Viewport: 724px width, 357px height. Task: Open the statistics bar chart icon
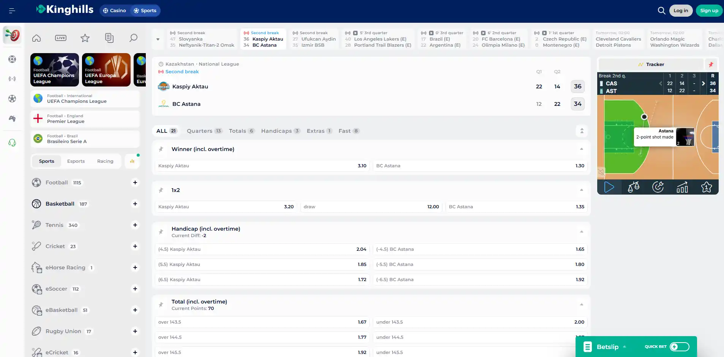(132, 161)
